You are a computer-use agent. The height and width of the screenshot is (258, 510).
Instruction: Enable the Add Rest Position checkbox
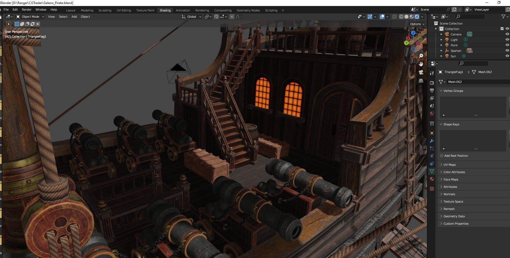click(x=441, y=156)
